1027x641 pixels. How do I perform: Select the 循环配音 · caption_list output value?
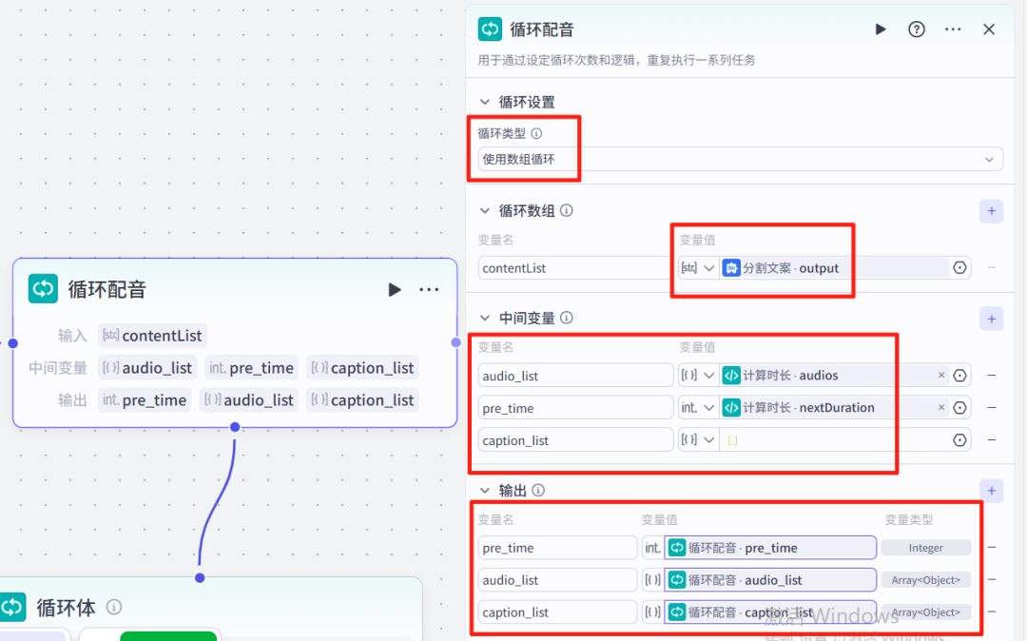click(x=770, y=612)
